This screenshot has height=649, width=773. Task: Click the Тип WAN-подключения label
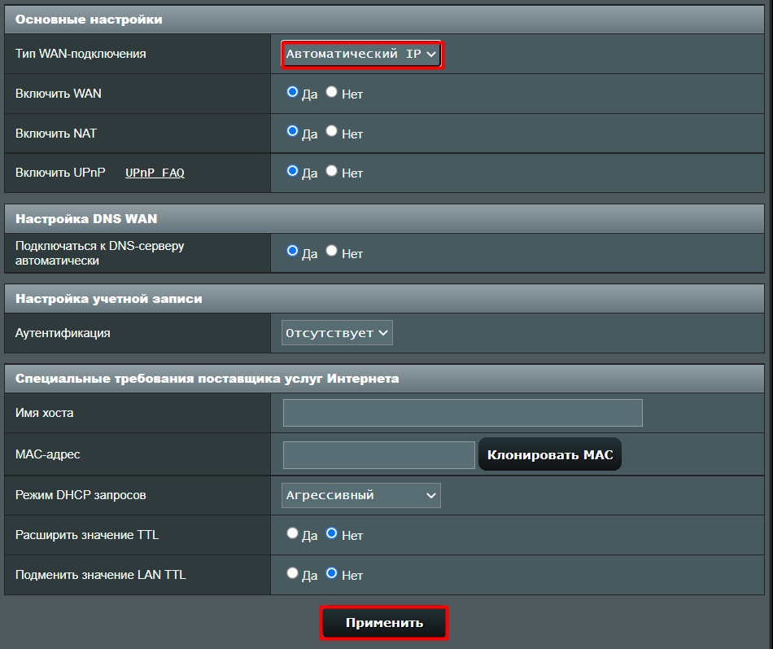click(x=81, y=54)
